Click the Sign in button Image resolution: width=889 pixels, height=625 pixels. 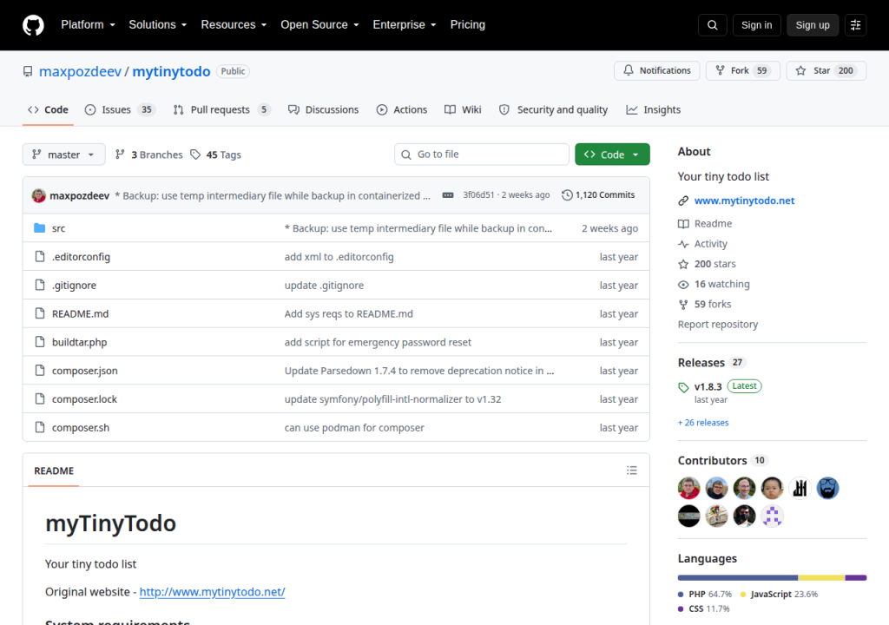click(x=756, y=25)
